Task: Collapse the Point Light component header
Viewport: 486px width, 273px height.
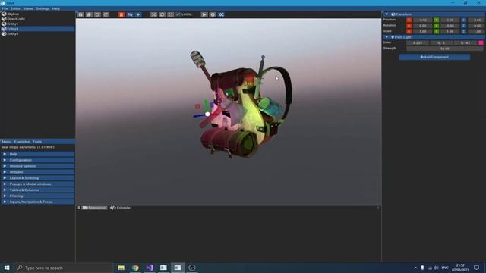Action: point(434,37)
